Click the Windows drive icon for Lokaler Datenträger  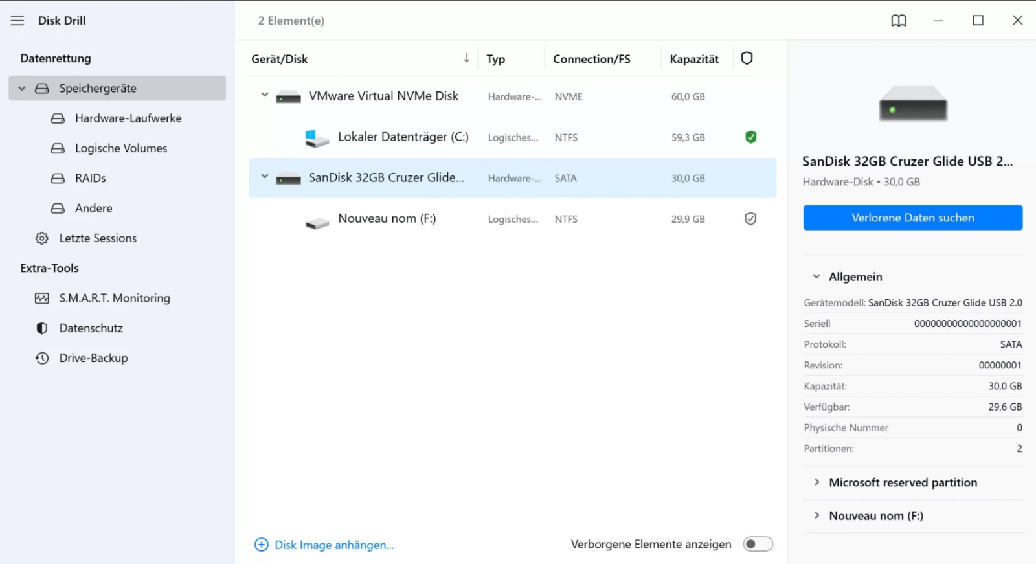pos(317,138)
